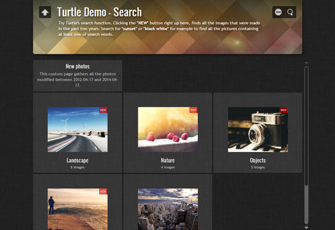335x230 pixels.
Task: Click the NEW ribbon on Landscape thumbnail
Action: point(103,110)
